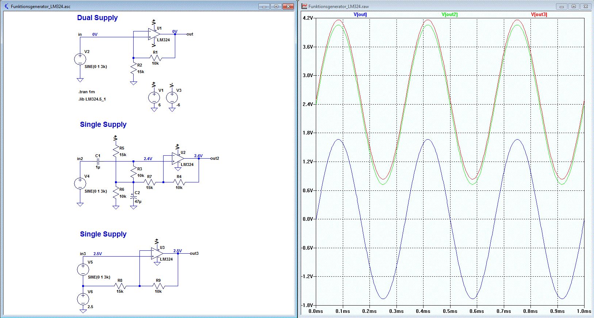Select the V2 sine voltage source
The height and width of the screenshot is (318, 594).
pos(80,59)
